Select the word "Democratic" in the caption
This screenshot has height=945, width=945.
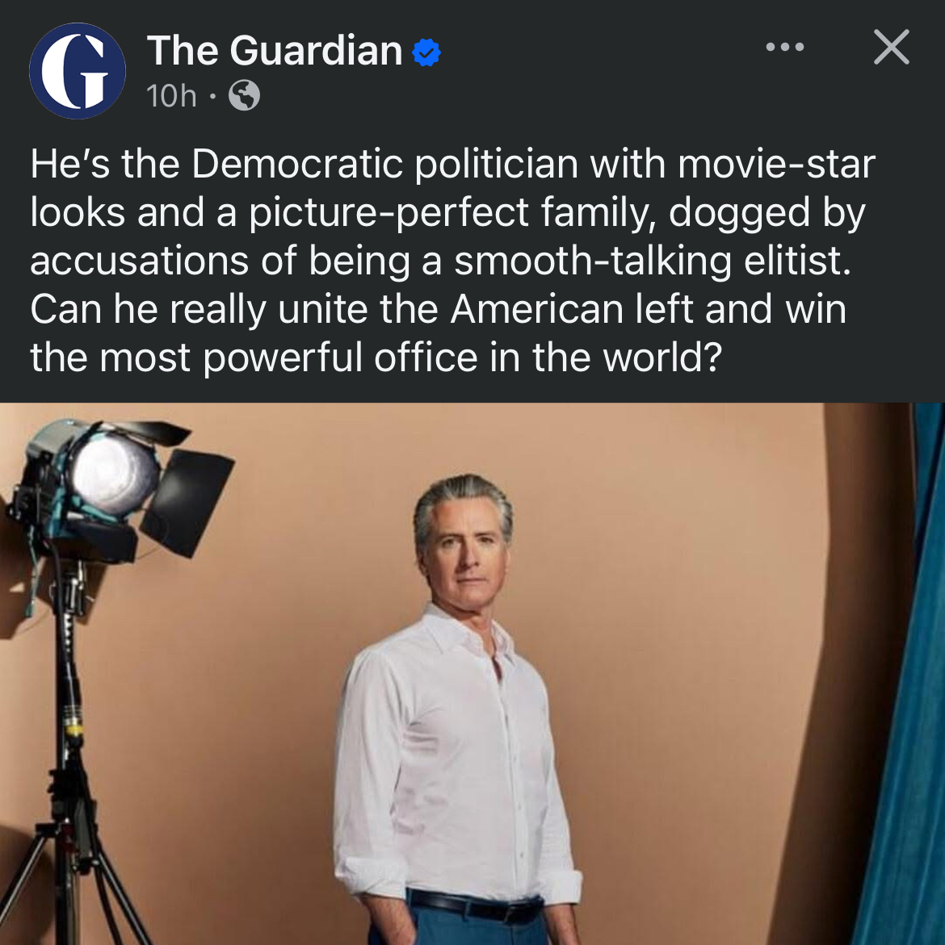tap(297, 163)
